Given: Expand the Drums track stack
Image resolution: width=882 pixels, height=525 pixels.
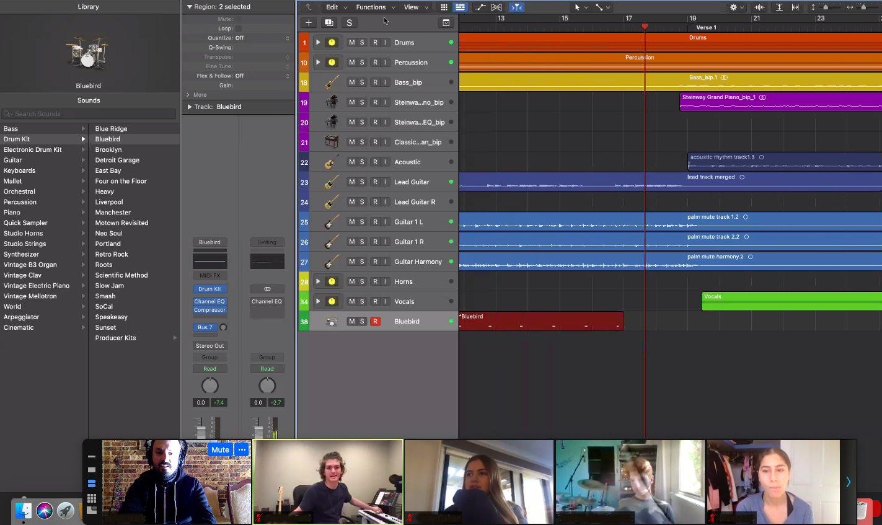Looking at the screenshot, I should coord(318,43).
